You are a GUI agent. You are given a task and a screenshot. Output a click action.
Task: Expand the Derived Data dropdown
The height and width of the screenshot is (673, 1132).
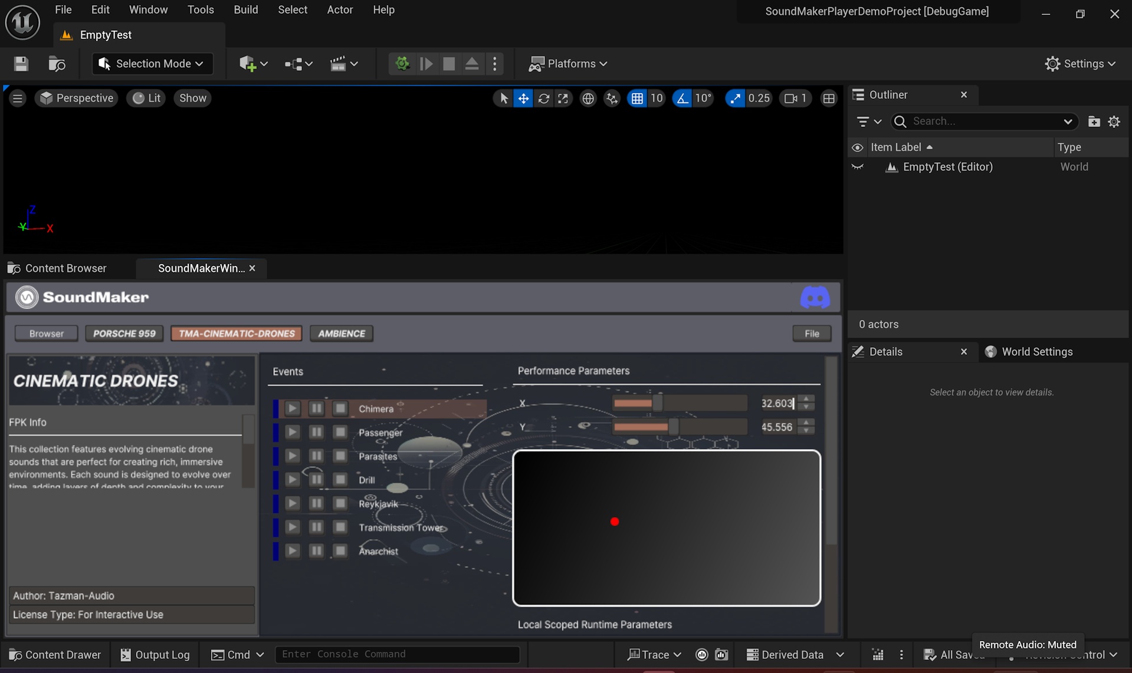click(x=795, y=655)
